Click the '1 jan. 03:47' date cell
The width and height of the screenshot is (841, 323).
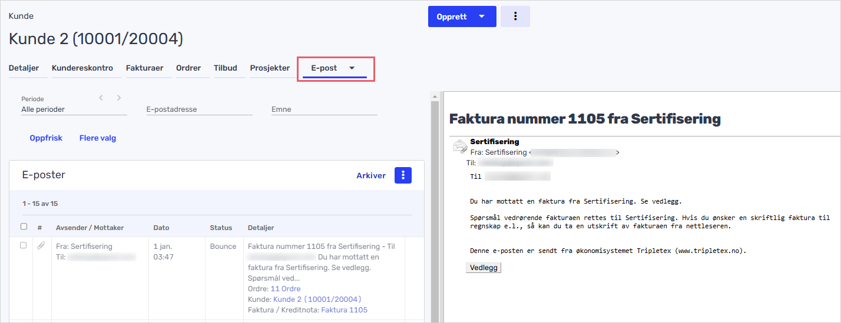coord(163,252)
